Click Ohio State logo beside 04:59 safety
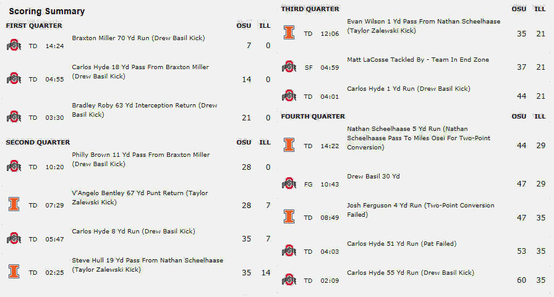Screen dimensions: 554x297 tap(289, 67)
